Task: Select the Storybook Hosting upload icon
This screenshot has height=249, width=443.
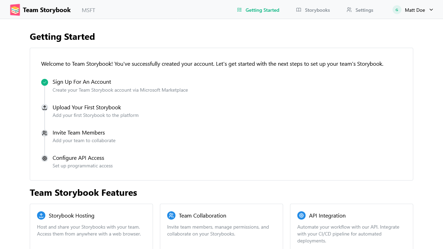Action: pos(41,215)
